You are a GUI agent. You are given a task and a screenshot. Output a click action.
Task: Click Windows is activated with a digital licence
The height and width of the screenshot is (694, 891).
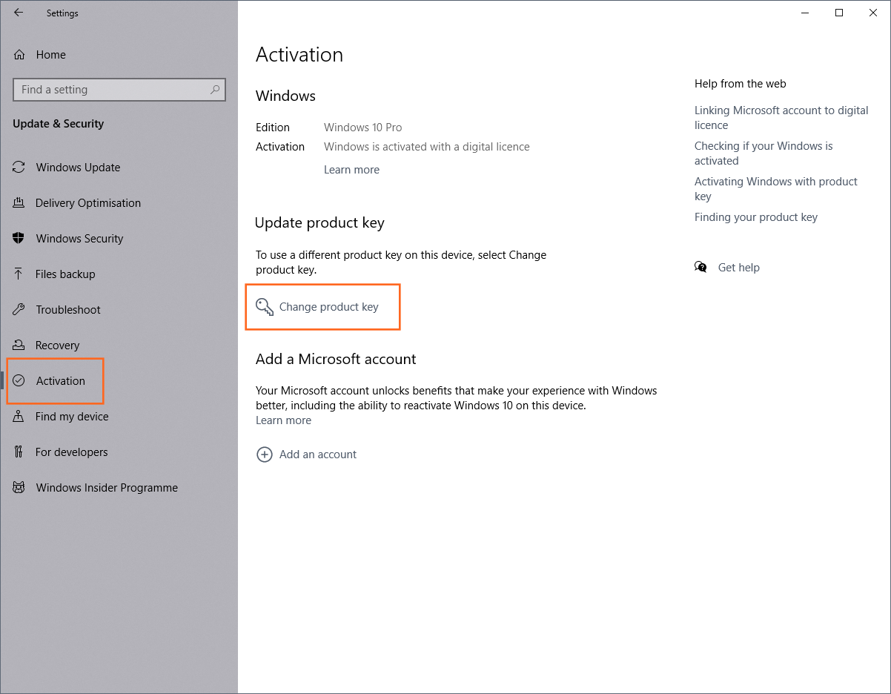pos(427,147)
